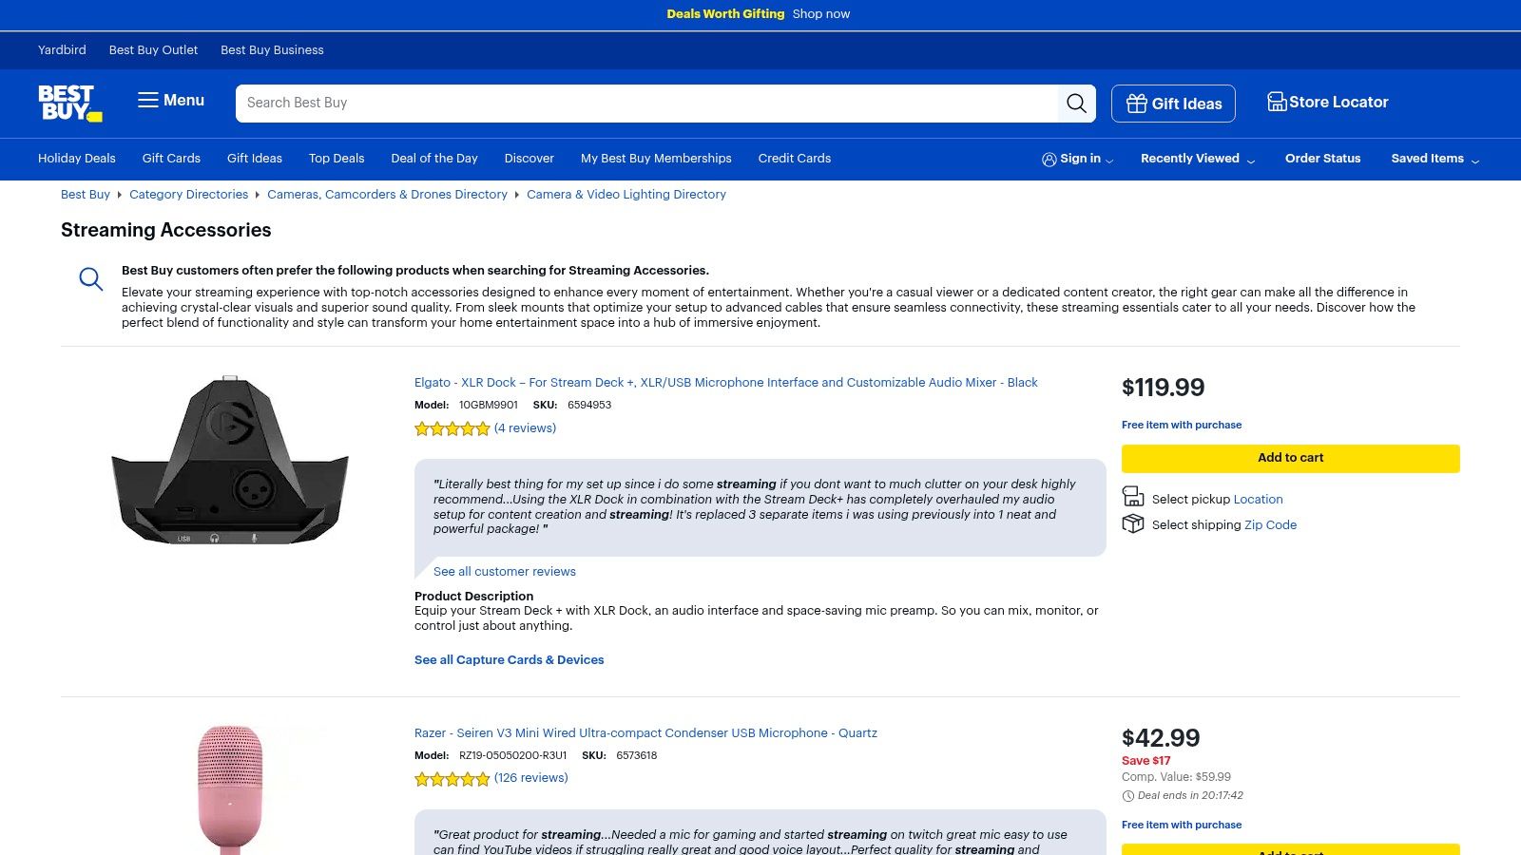Click the search magnifying glass icon

1076,104
